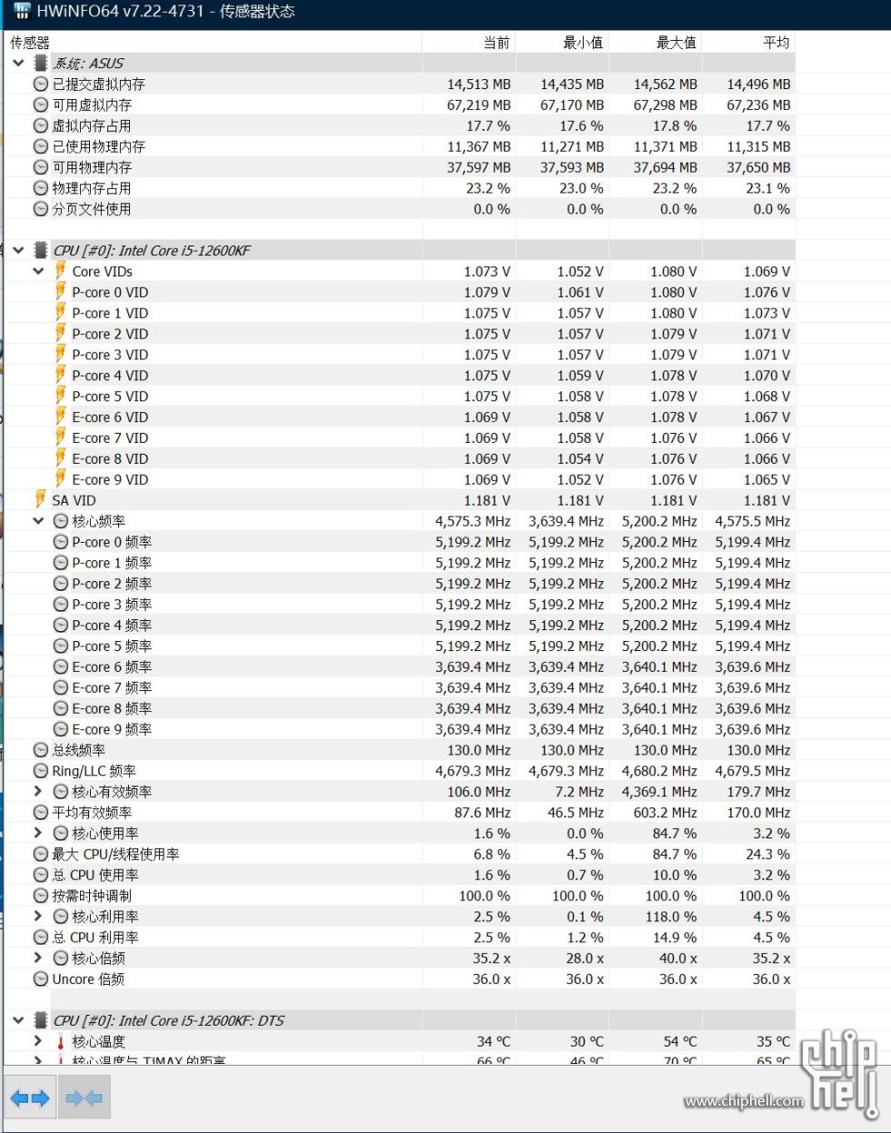Collapse the 核心频率 subtree
The image size is (891, 1133).
coord(38,521)
